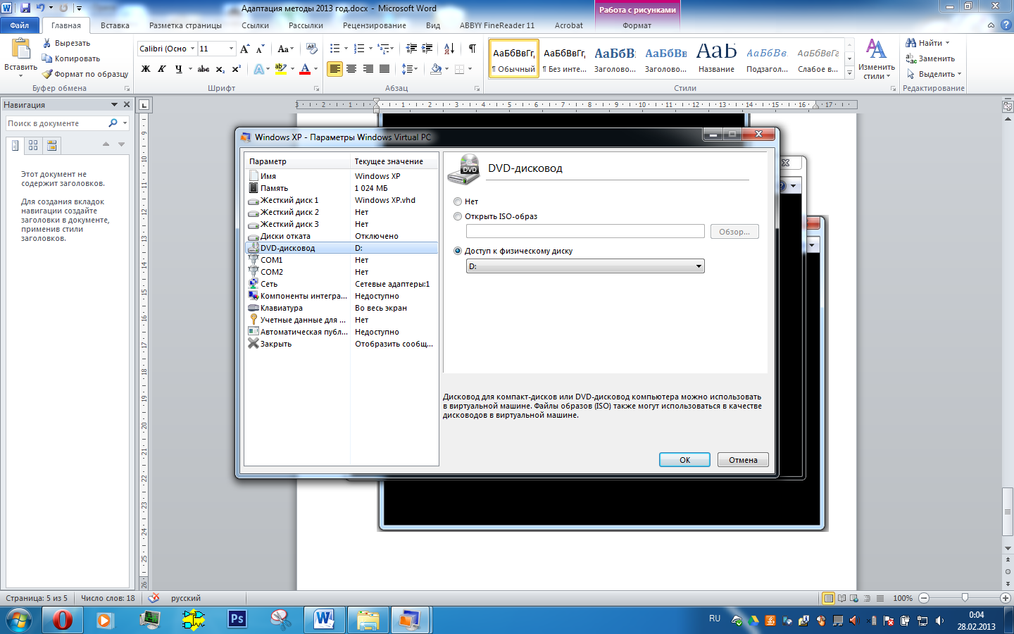Toggle italic formatting in Word ribbon
The height and width of the screenshot is (634, 1014).
[162, 69]
